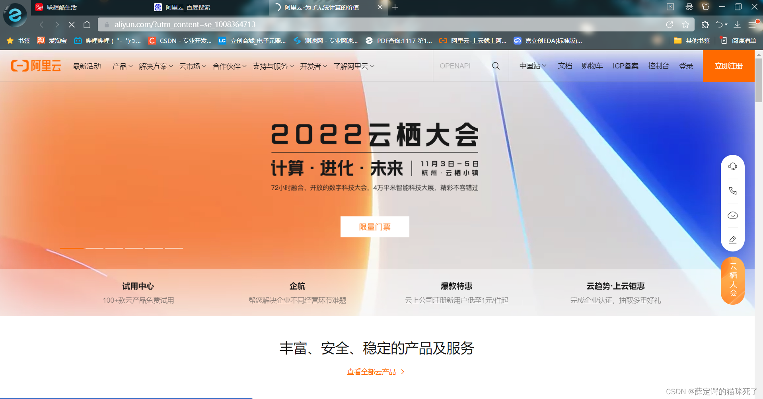Click the orange 云栖大会 floating badge
This screenshot has height=399, width=763.
click(733, 280)
